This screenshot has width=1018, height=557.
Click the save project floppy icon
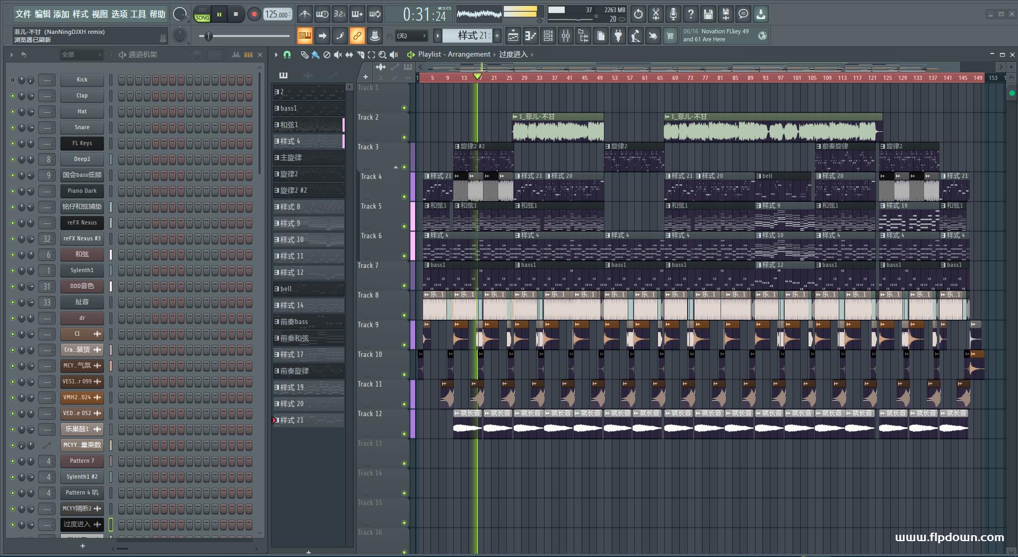coord(708,14)
